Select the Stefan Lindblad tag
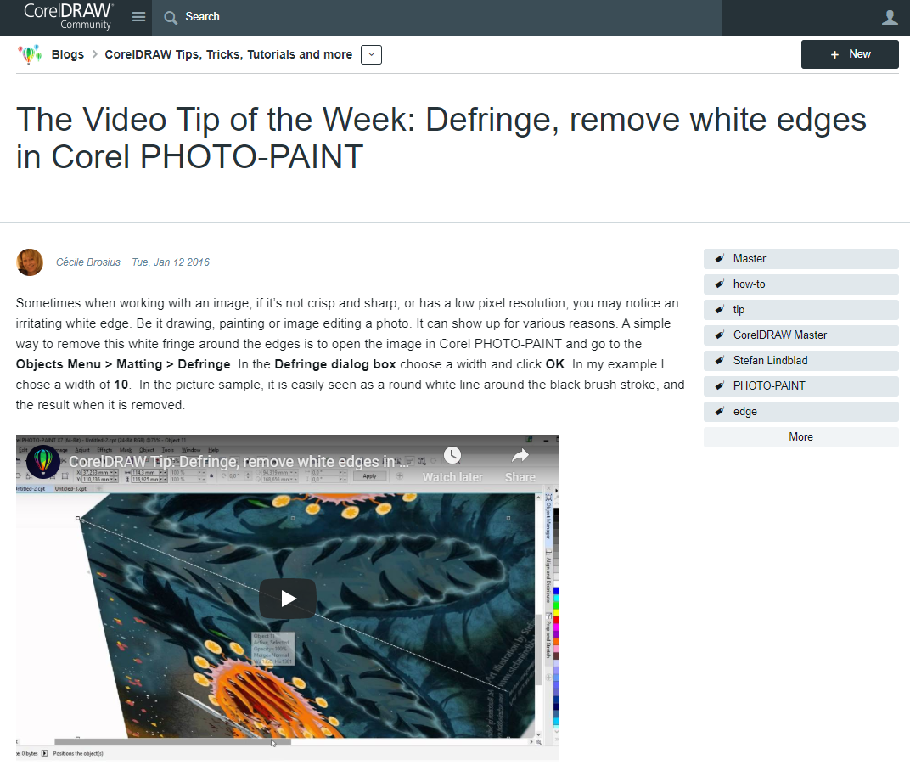 point(800,361)
